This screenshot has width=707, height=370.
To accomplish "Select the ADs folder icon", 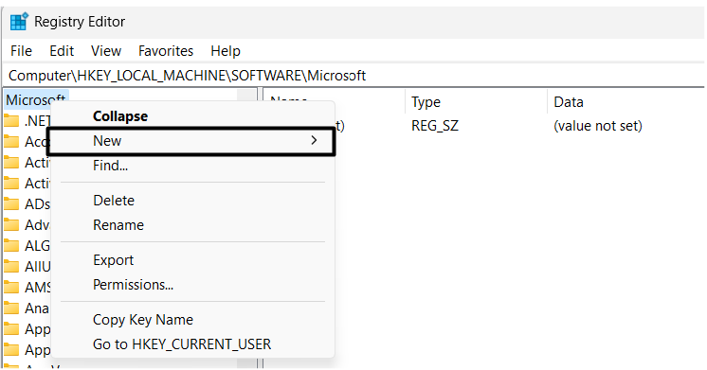I will 11,203.
